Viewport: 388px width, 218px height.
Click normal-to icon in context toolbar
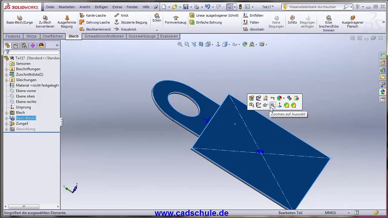pos(279,105)
